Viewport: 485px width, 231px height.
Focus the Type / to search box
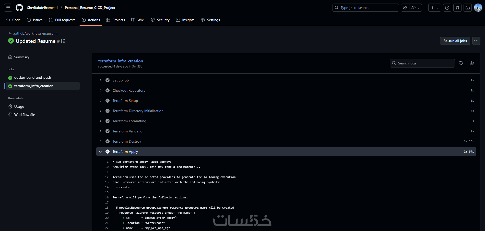point(365,8)
